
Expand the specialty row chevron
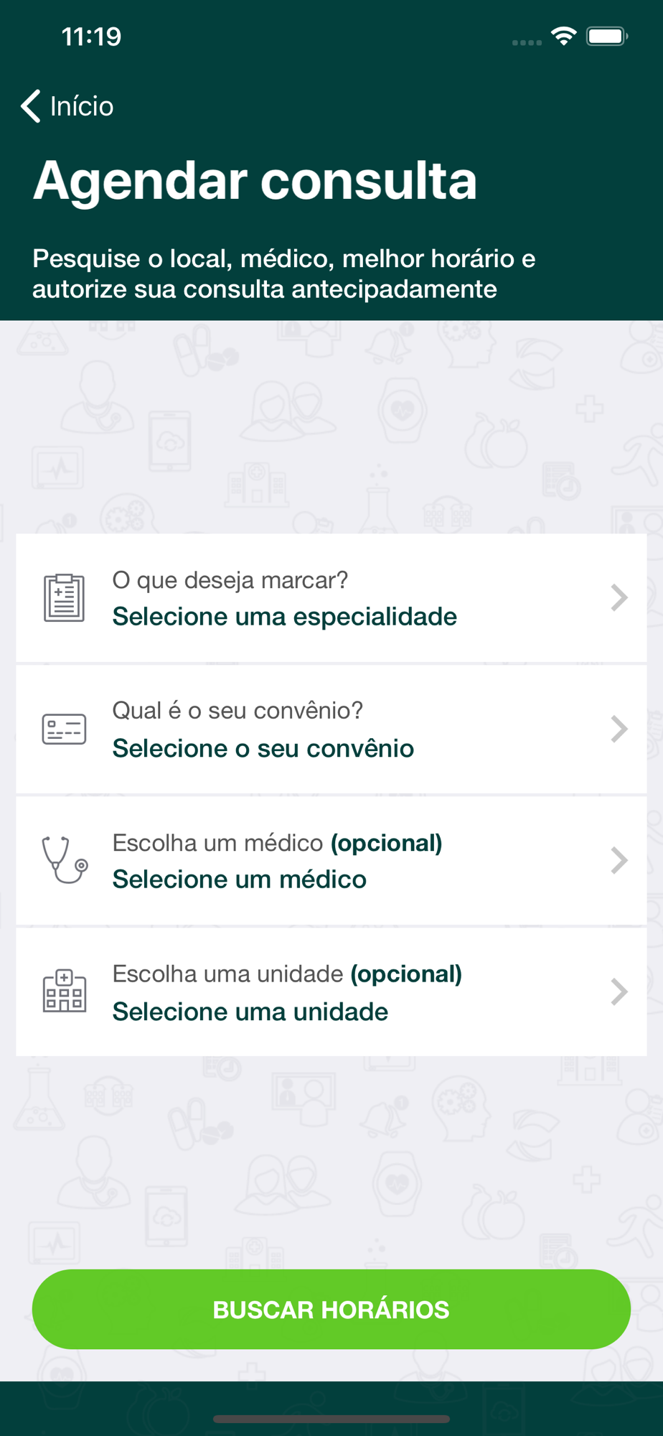[x=619, y=597]
